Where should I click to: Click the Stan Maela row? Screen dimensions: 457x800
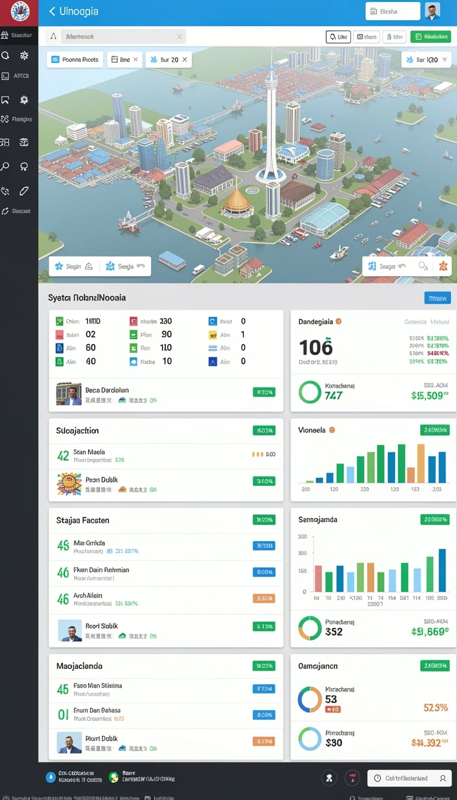(x=166, y=457)
